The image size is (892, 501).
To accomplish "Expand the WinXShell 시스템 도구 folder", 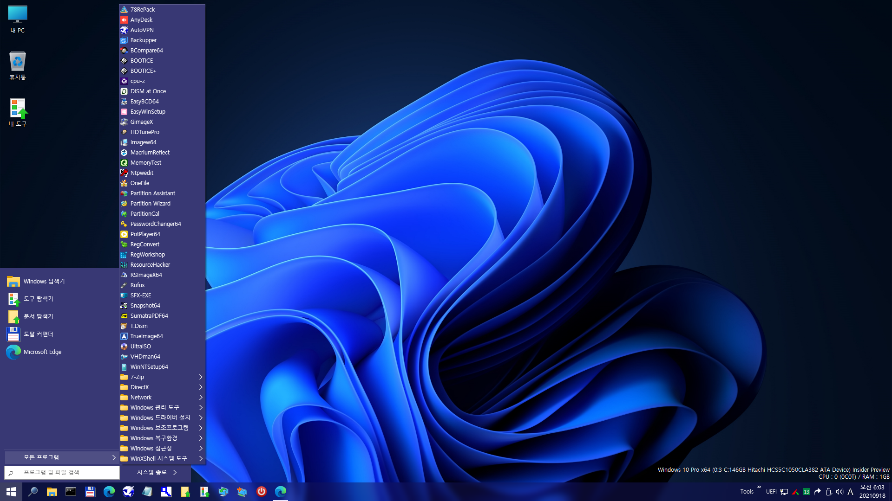I will pyautogui.click(x=162, y=458).
